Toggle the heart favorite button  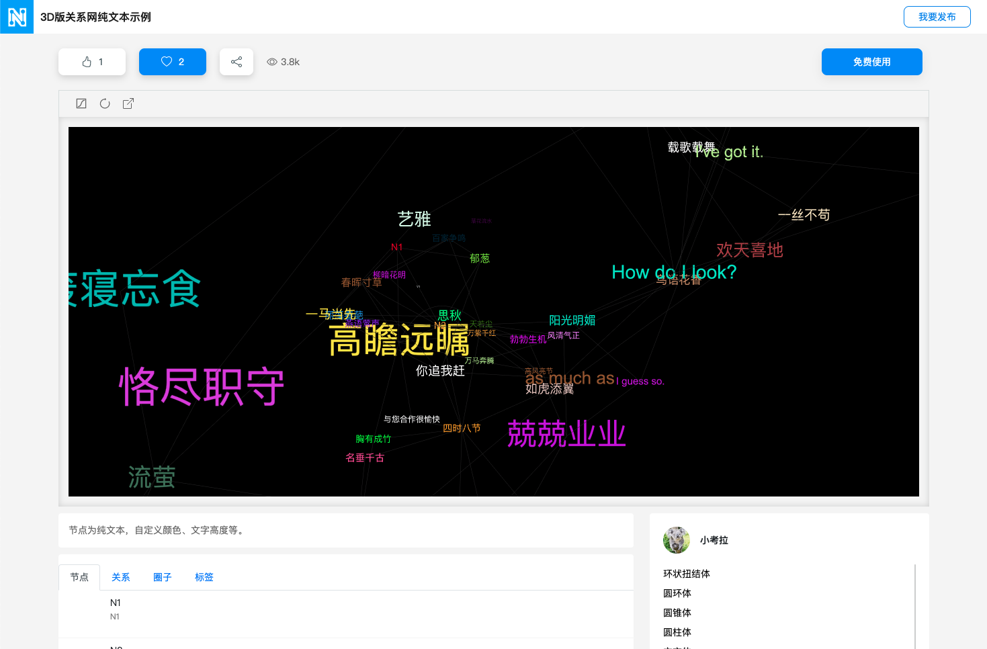coord(173,62)
